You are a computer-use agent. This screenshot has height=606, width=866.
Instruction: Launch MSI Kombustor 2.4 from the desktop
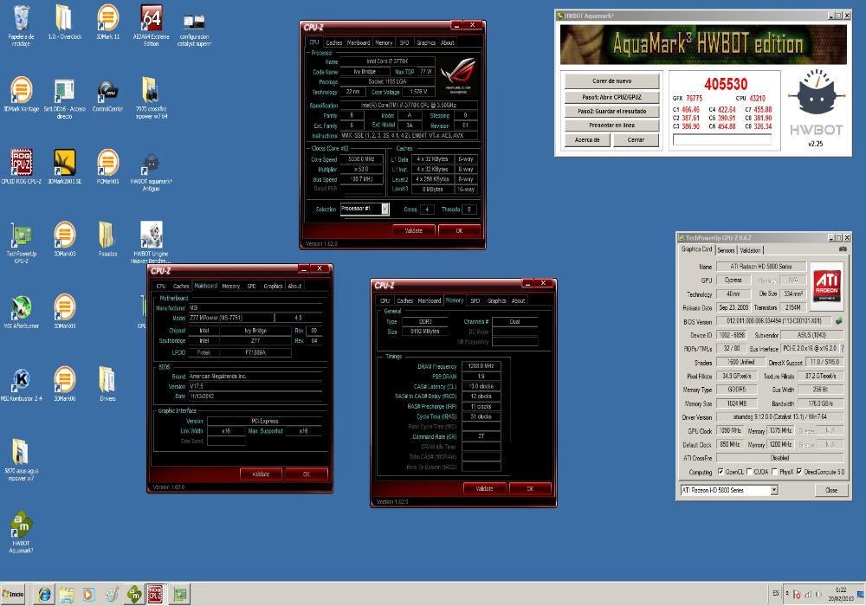[21, 384]
